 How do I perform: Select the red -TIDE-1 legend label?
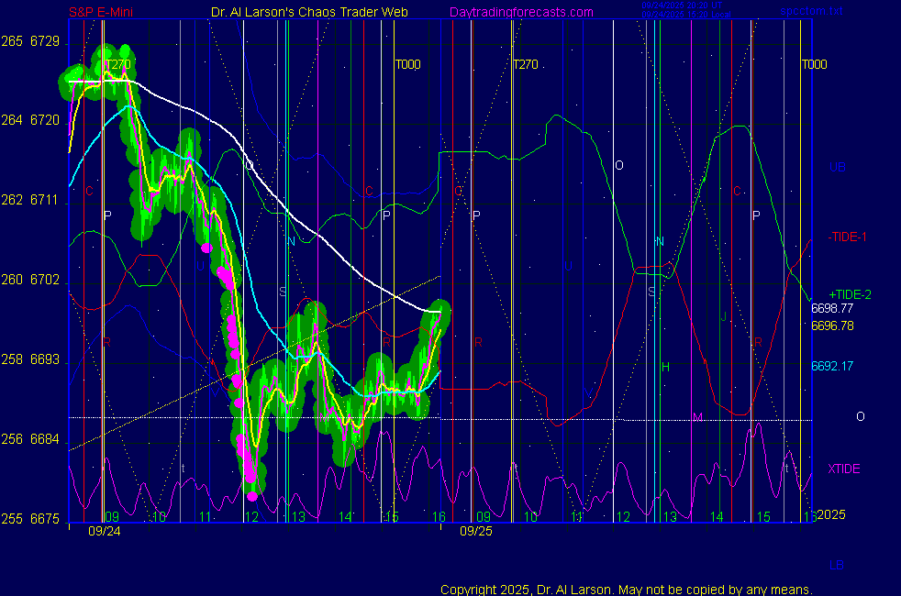848,237
